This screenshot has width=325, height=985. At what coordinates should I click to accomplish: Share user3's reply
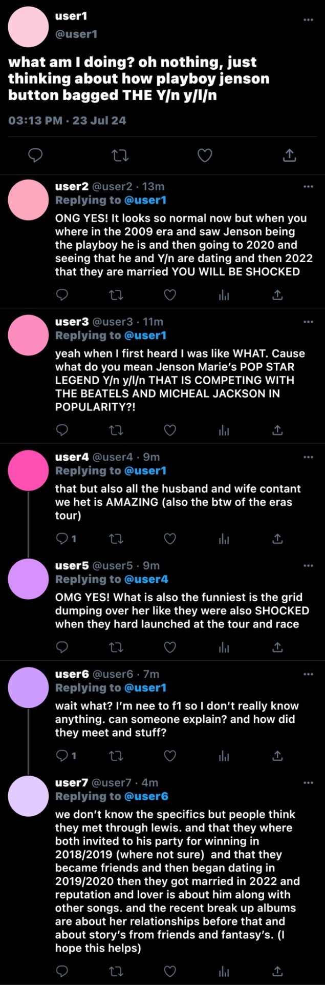[277, 430]
